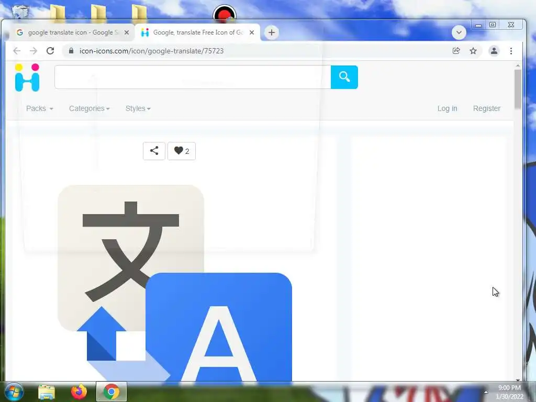Viewport: 536px width, 402px height.
Task: Click the page vertical scrollbar thumb
Action: click(518, 89)
